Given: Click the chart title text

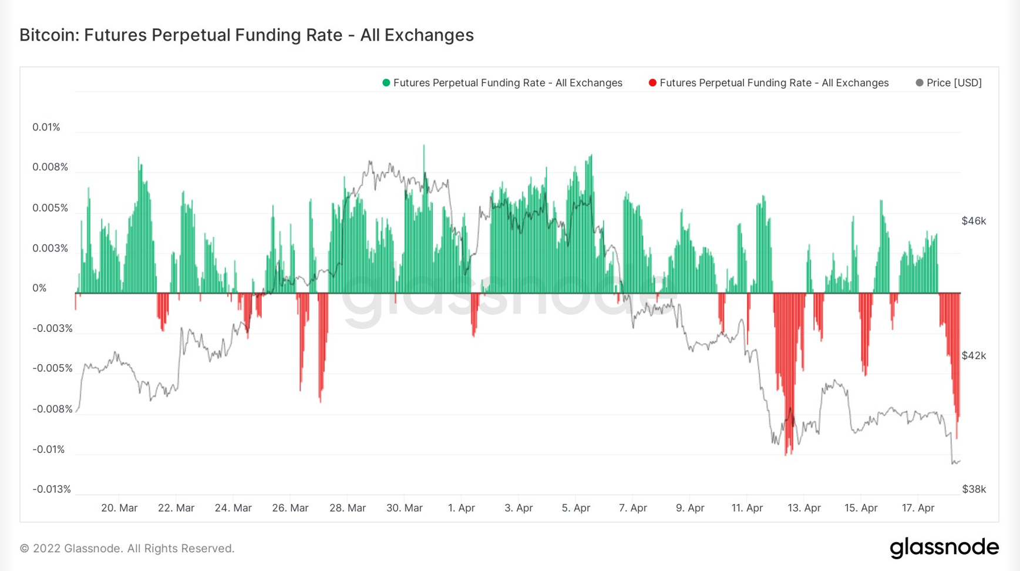Looking at the screenshot, I should pyautogui.click(x=247, y=35).
